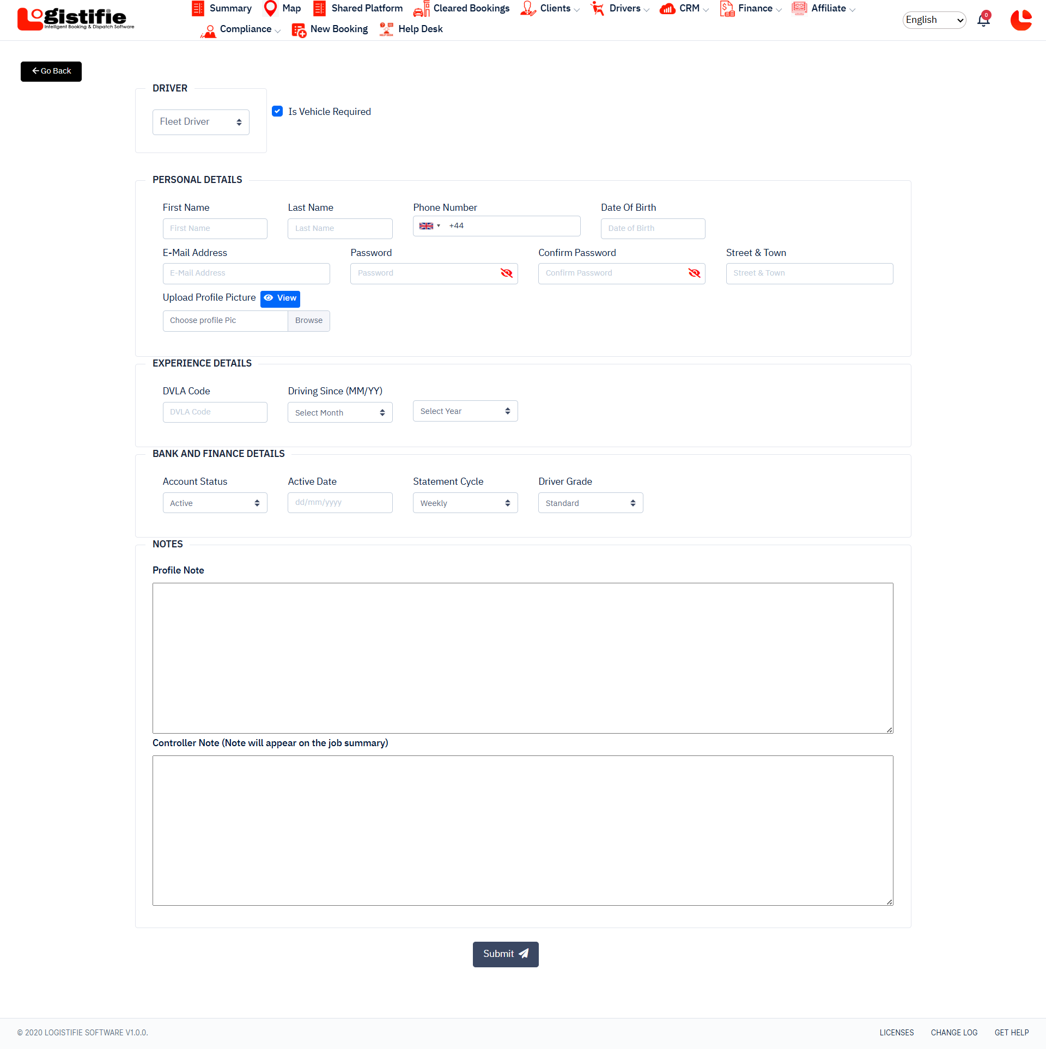The width and height of the screenshot is (1046, 1049).
Task: Click the Help Desk icon
Action: pos(386,29)
